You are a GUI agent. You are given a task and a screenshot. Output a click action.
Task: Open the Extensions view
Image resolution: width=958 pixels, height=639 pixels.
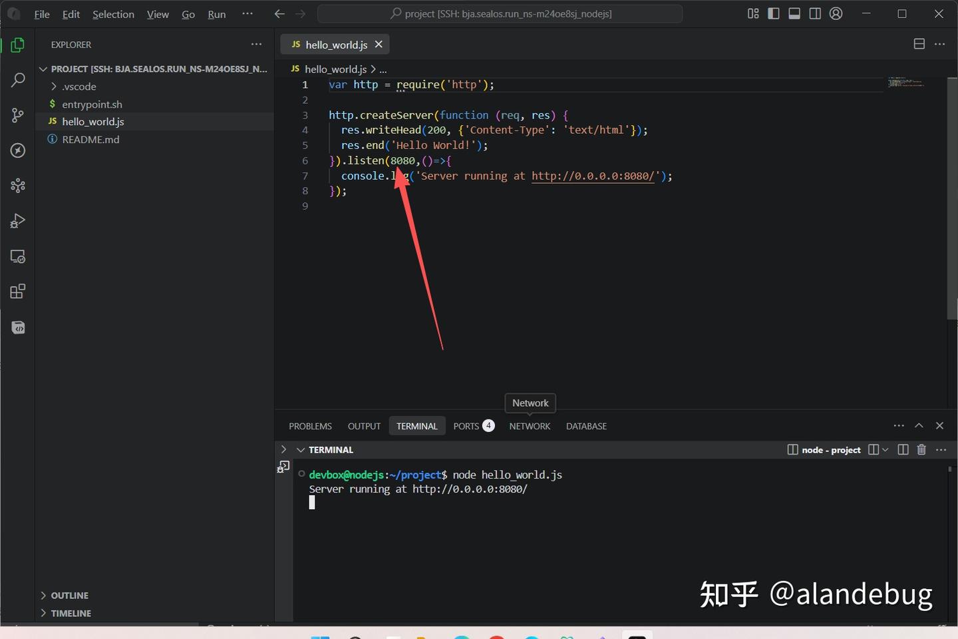(x=18, y=291)
